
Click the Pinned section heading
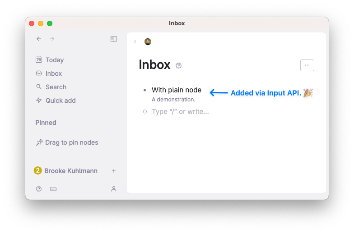pos(46,123)
